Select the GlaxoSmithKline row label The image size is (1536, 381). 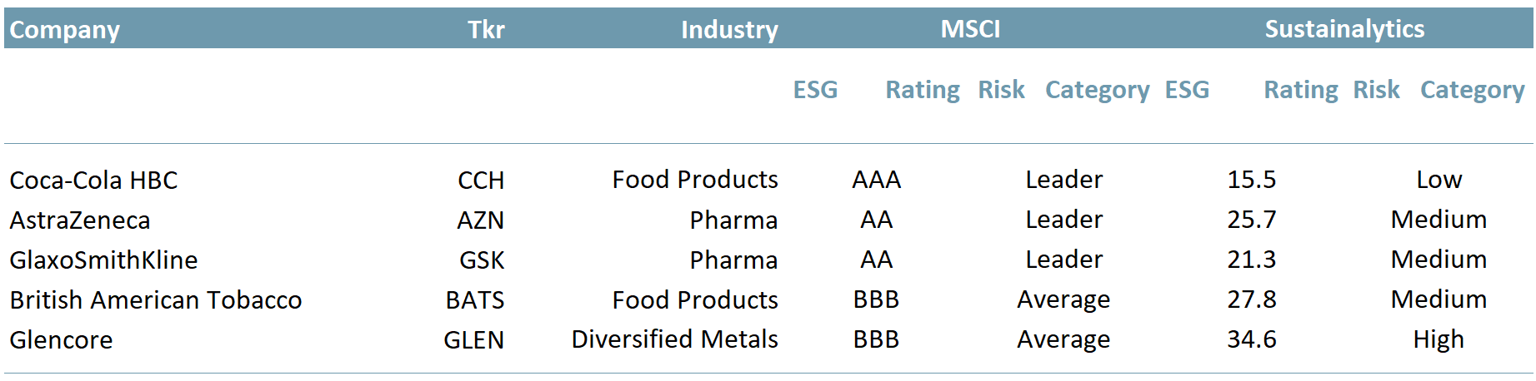tap(103, 260)
